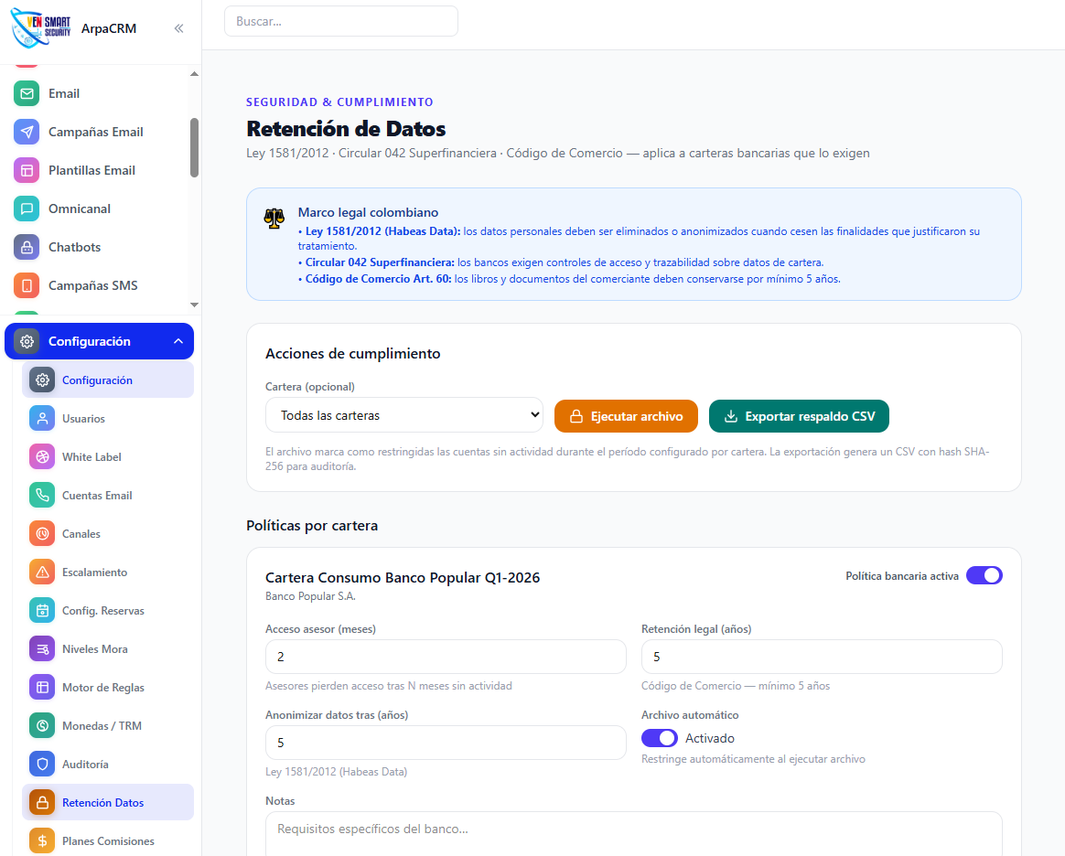Viewport: 1065px width, 856px height.
Task: Click the White Label globe icon
Action: pyautogui.click(x=42, y=457)
